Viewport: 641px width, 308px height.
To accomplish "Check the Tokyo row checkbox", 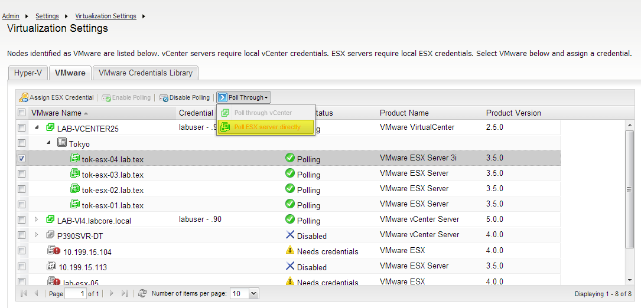I will pyautogui.click(x=22, y=143).
